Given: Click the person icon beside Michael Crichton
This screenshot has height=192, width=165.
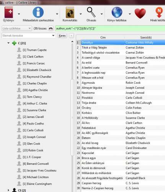Looking at the screenshot, I should tap(19, 177).
